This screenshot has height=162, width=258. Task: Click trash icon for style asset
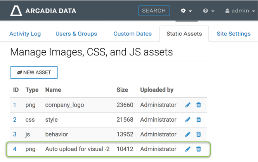click(x=199, y=120)
